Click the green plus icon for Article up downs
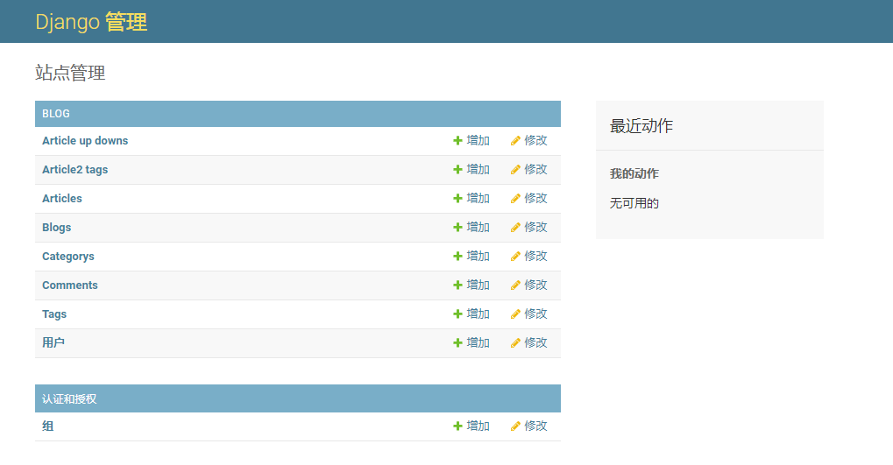Viewport: 893px width, 465px height. tap(457, 141)
